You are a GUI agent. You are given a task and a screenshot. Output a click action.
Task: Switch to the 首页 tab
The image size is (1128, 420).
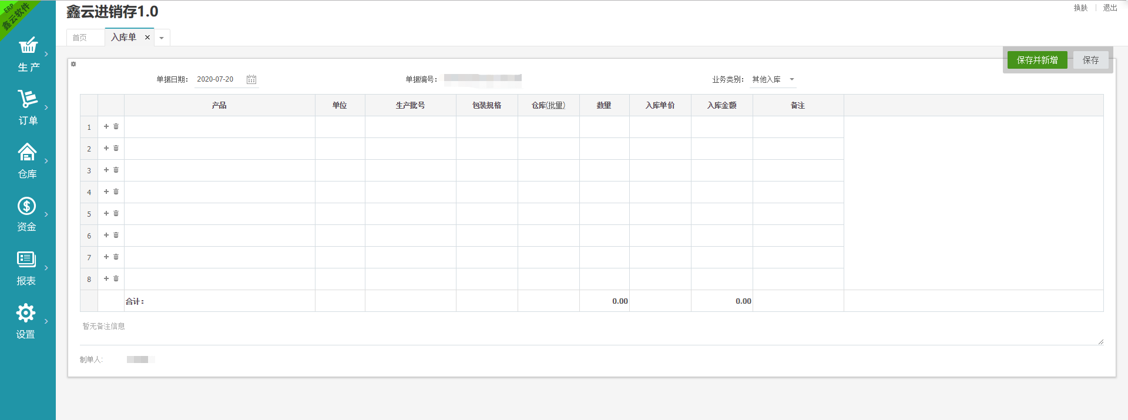coord(80,38)
